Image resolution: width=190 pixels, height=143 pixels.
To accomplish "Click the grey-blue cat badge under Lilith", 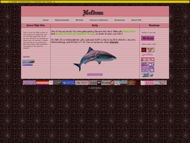I will (x=147, y=75).
